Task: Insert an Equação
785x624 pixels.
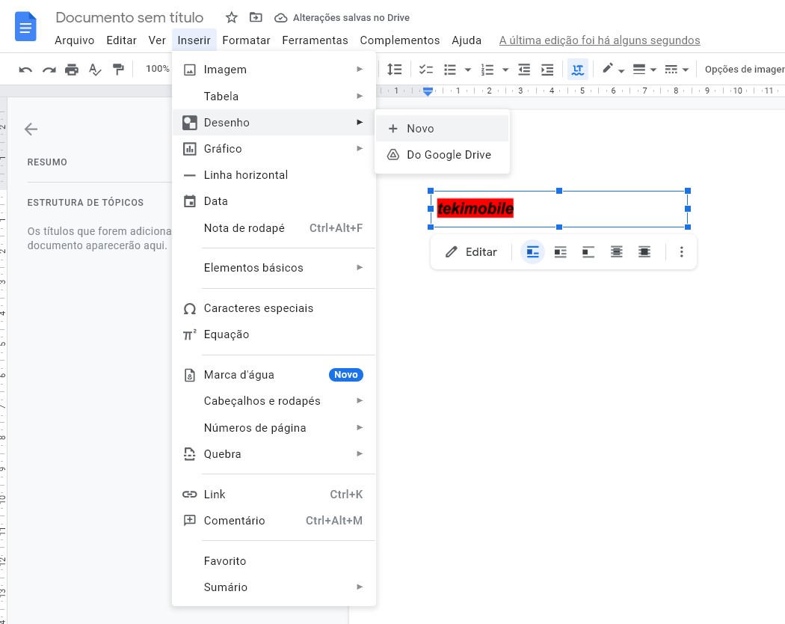Action: [274, 334]
